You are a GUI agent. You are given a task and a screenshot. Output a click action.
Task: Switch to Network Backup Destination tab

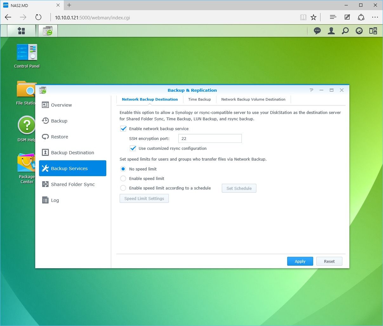tap(150, 99)
